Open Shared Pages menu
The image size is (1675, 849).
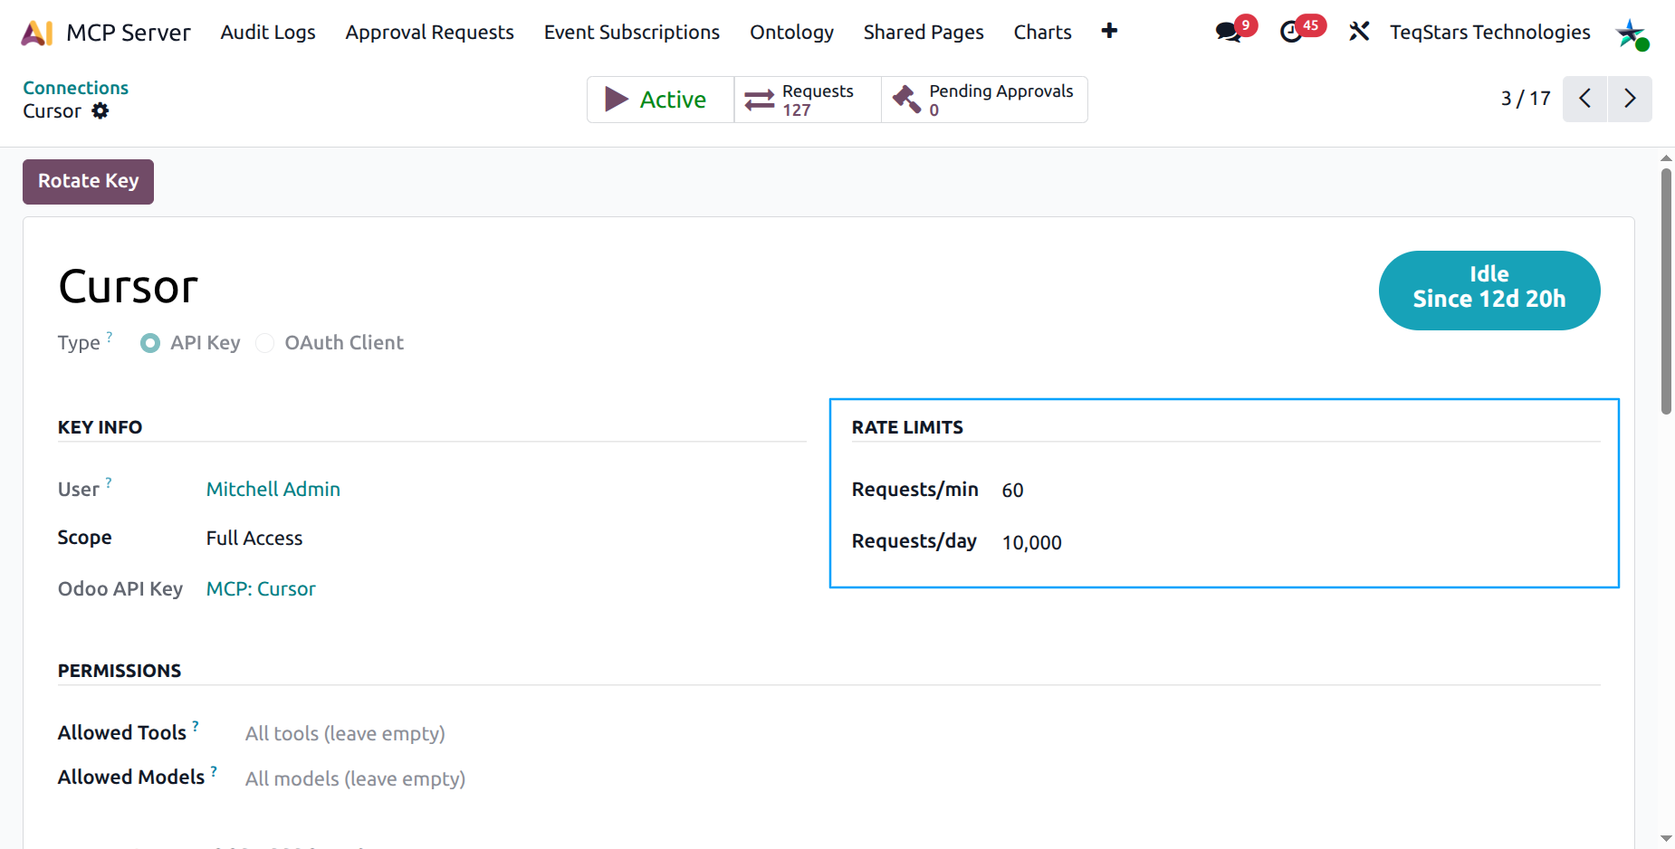924,33
